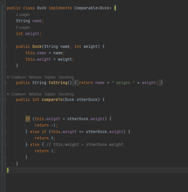Toggle fold marker at else comment line
This screenshot has height=192, width=188.
click(x=5, y=145)
